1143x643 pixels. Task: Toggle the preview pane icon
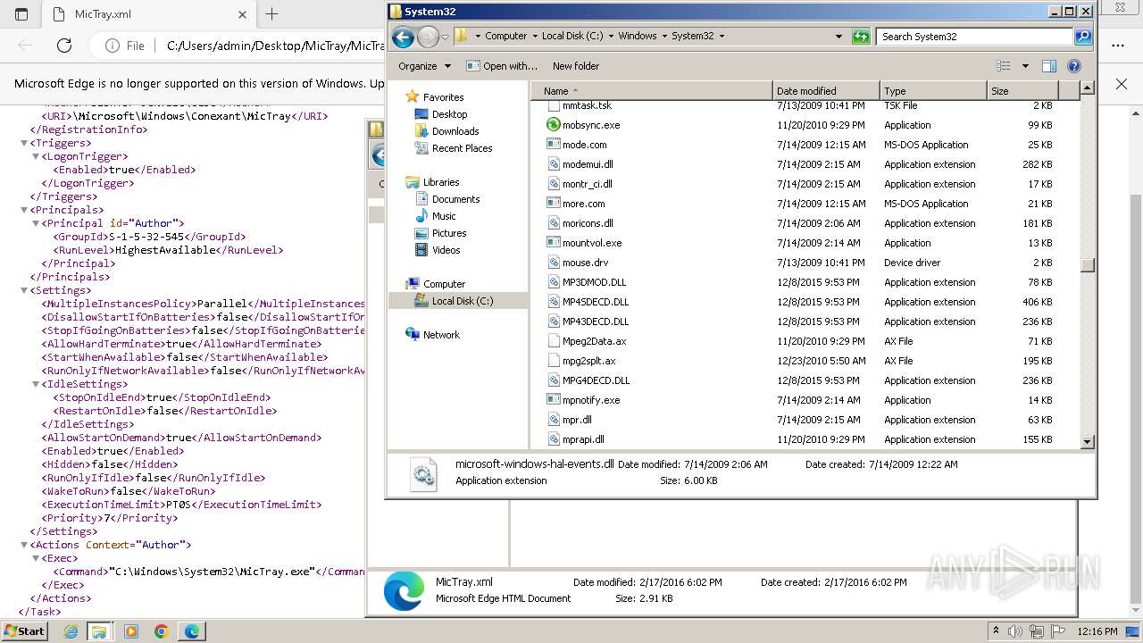(1049, 66)
